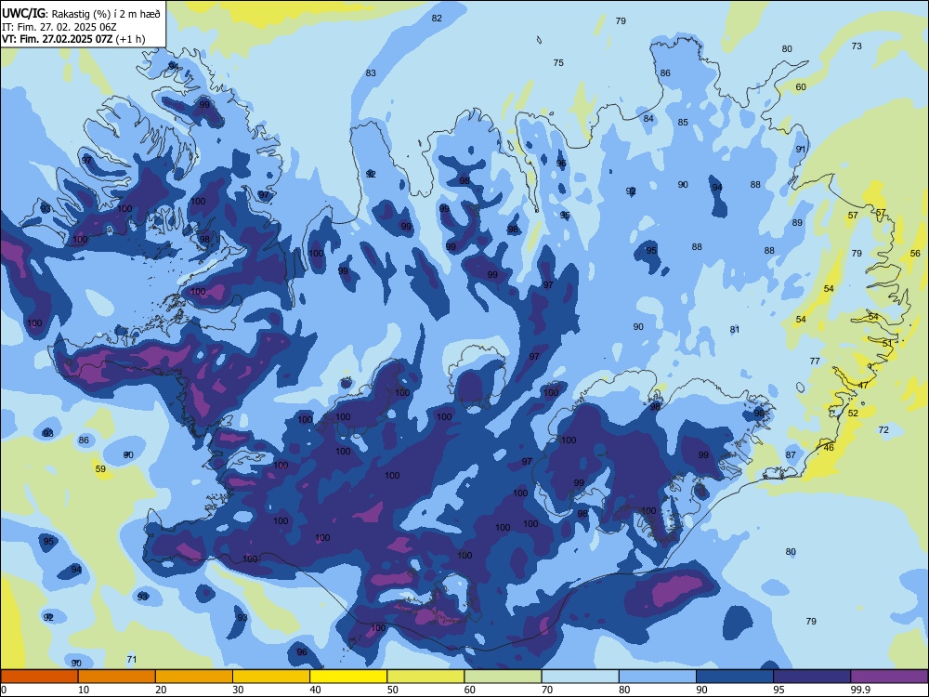Click the 80–90 light blue legend swatch
Screen dimensions: 929x697
(x=658, y=677)
